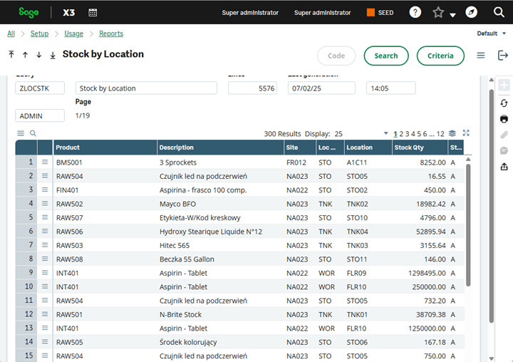Screen dimensions: 513x362
Task: Open the compass navigation icon
Action: 472,12
